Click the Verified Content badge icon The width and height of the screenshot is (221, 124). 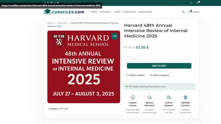(185, 97)
